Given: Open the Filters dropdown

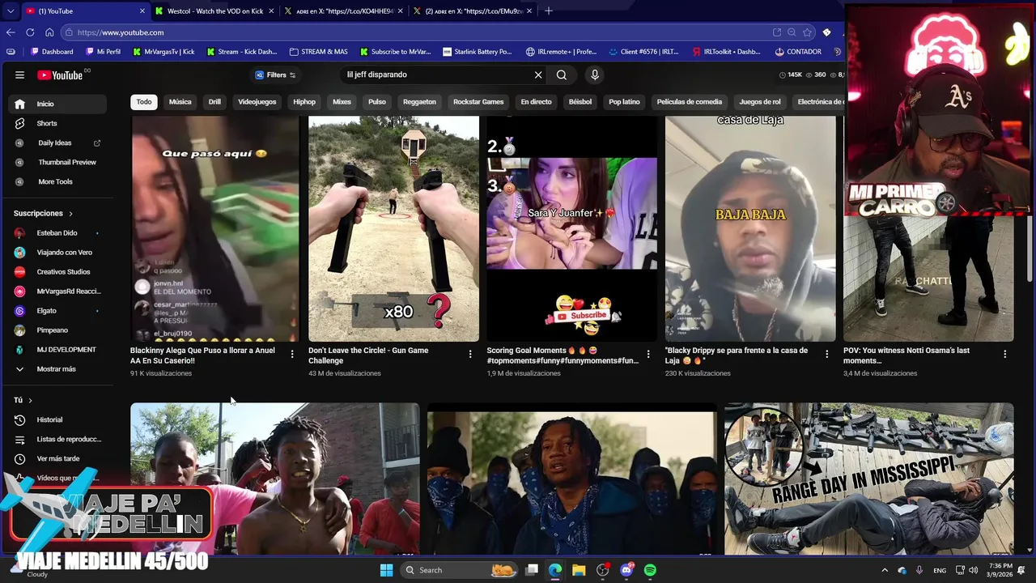Looking at the screenshot, I should coord(276,74).
